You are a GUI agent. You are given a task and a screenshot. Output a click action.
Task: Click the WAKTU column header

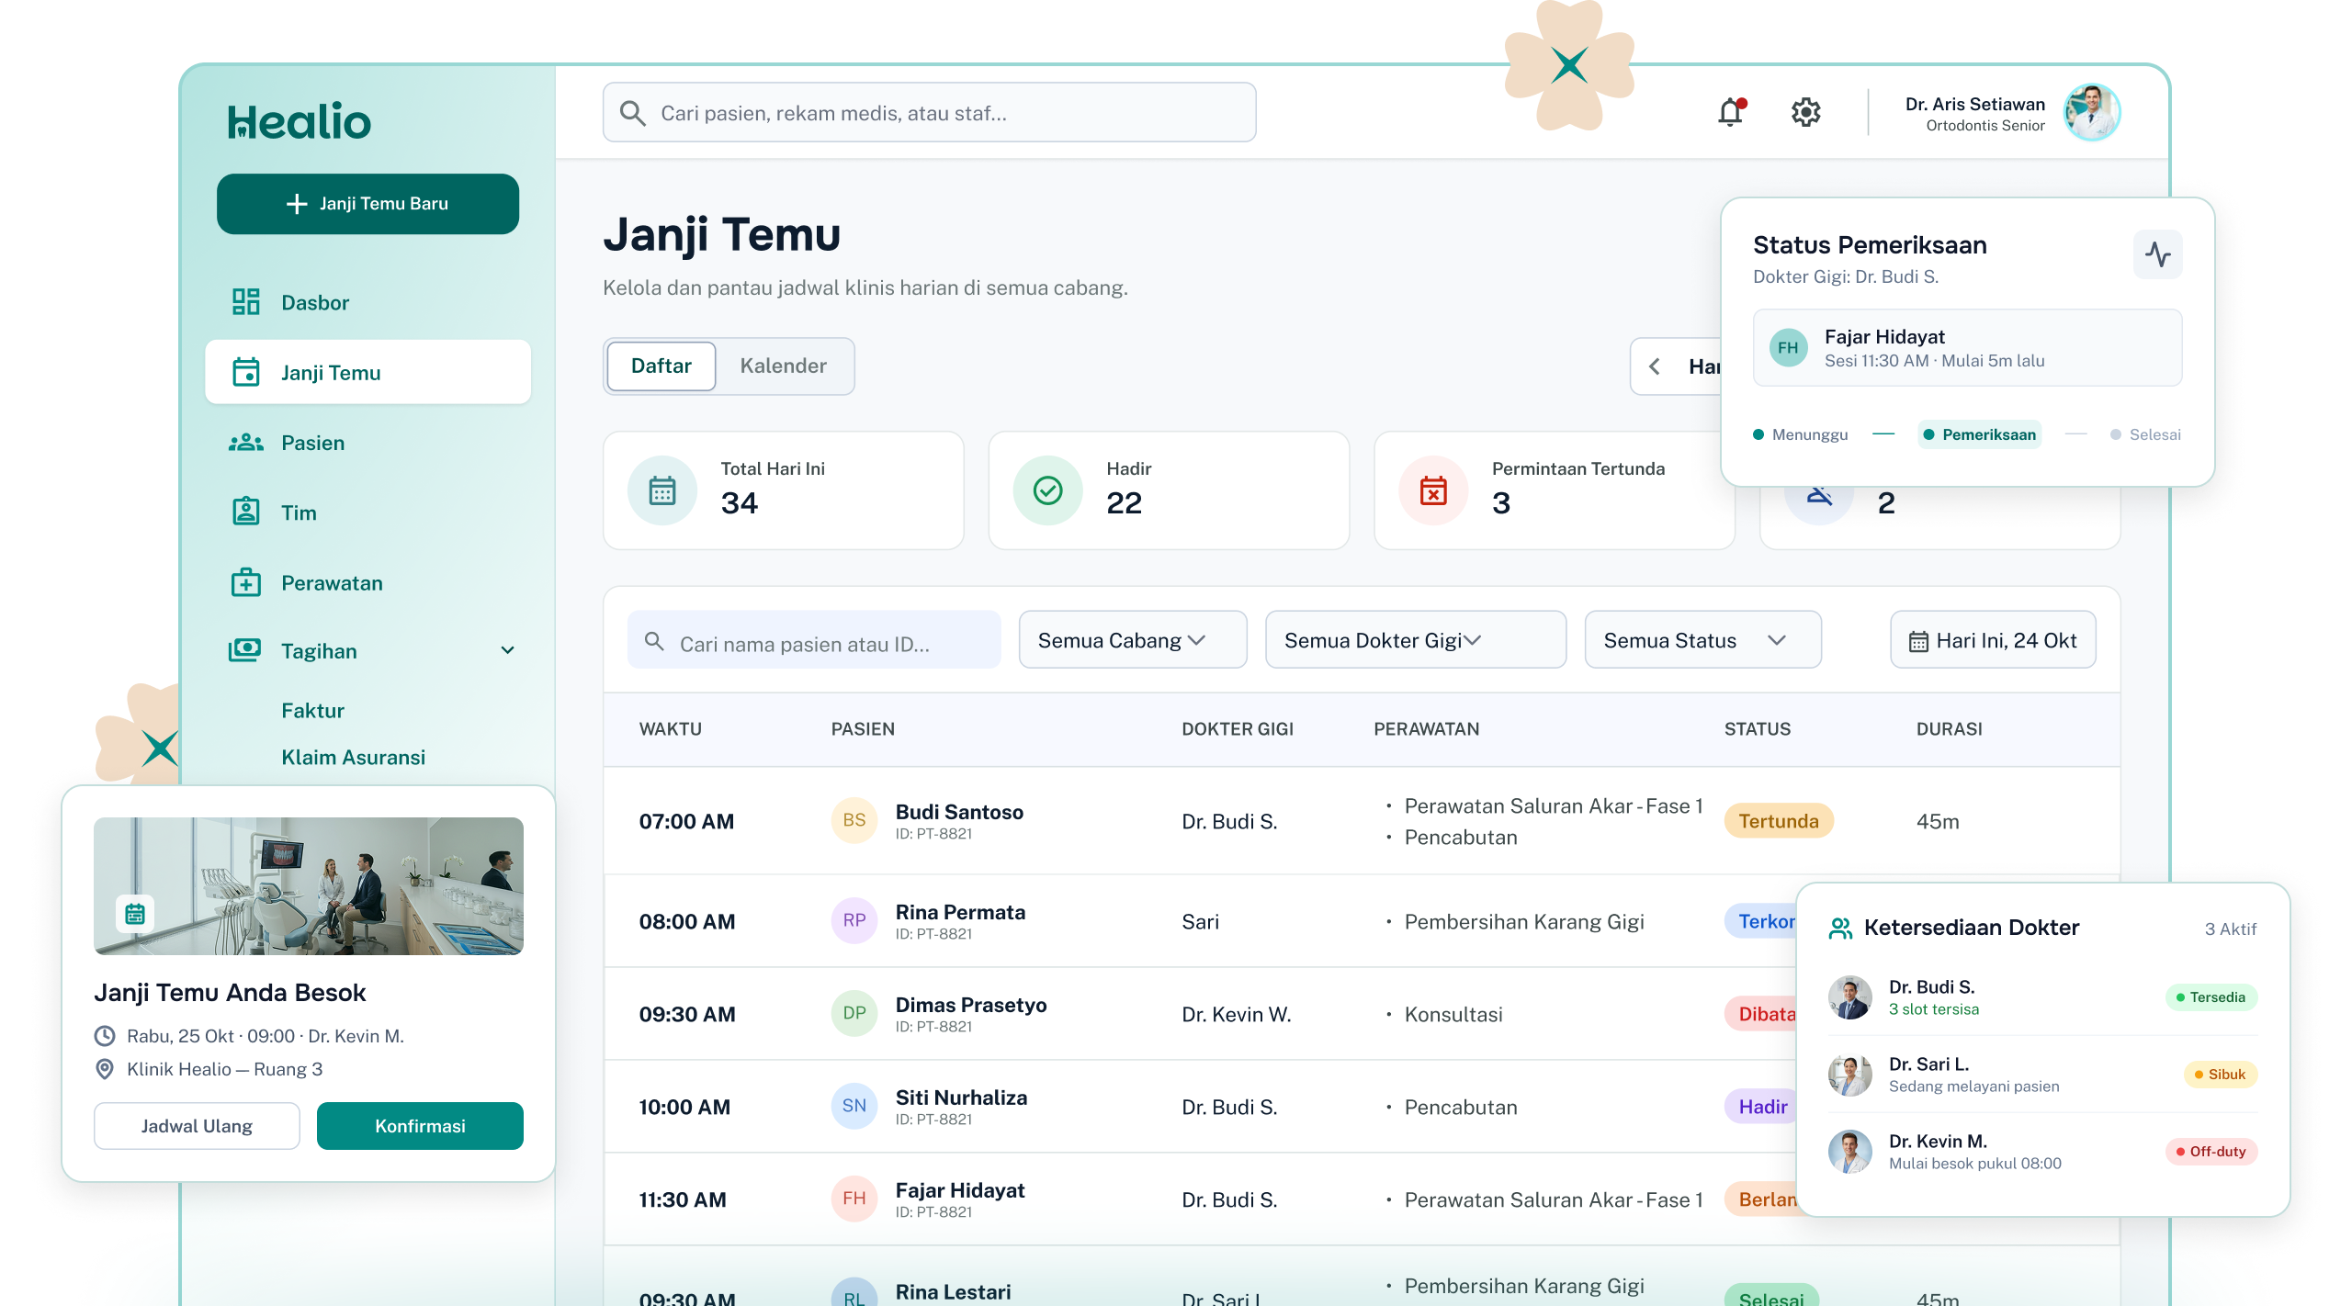coord(671,728)
